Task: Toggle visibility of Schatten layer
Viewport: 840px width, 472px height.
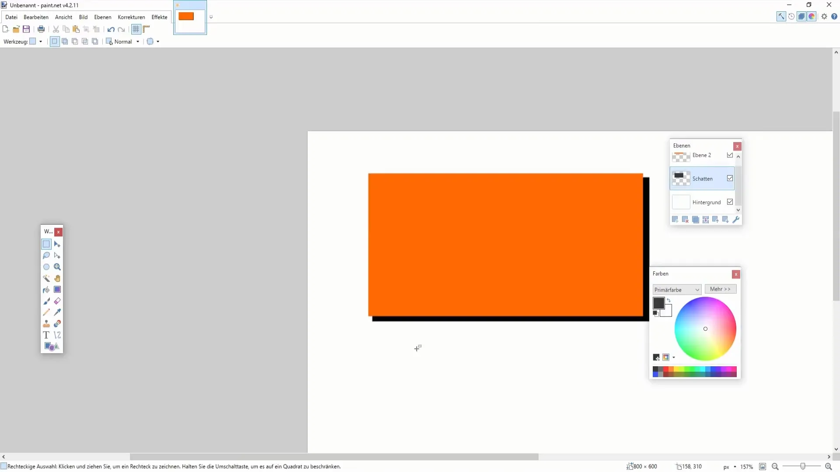Action: coord(730,178)
